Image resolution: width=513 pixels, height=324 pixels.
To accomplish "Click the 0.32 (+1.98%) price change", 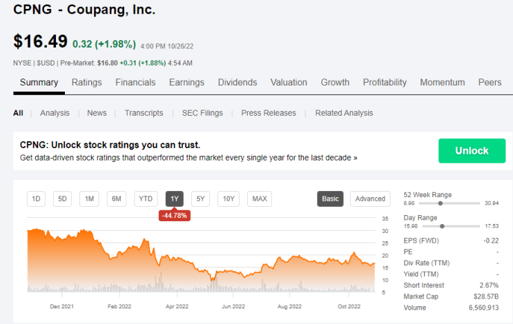I will click(x=104, y=43).
